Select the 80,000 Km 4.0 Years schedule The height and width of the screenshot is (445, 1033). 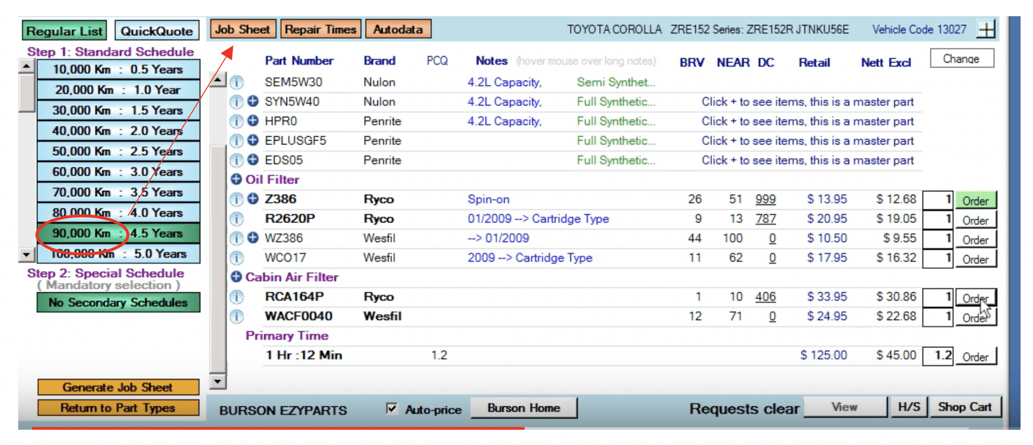pyautogui.click(x=118, y=212)
